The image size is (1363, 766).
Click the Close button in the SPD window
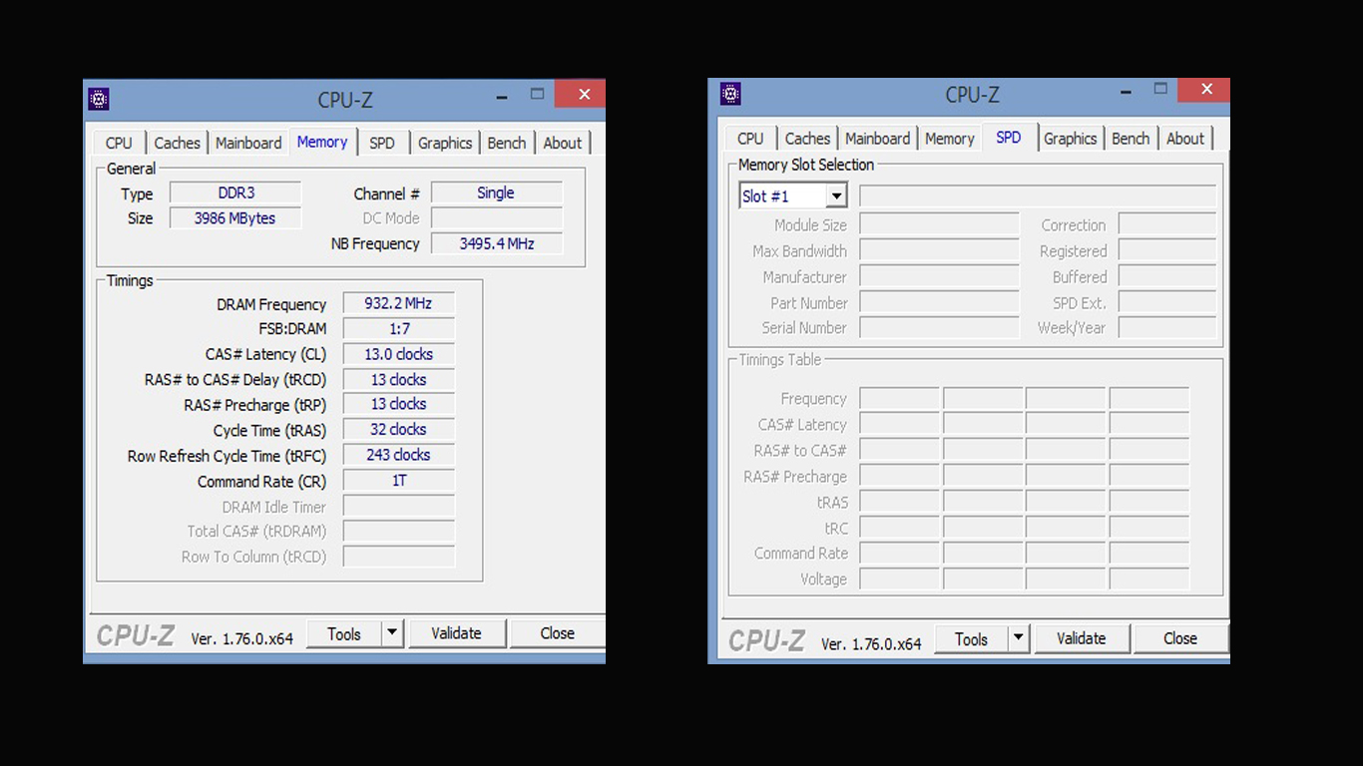(1180, 639)
